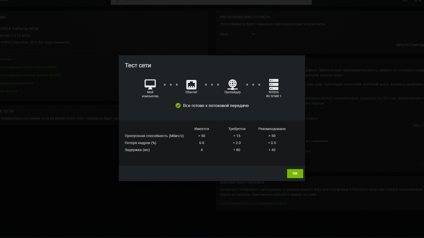This screenshot has width=424, height=238.
Task: Click the '> 15' required bandwidth value
Action: [x=237, y=136]
